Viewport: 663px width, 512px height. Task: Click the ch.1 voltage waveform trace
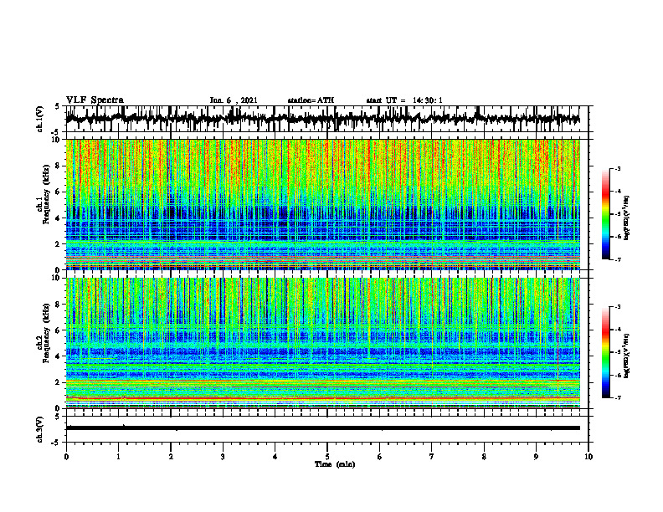tap(322, 119)
